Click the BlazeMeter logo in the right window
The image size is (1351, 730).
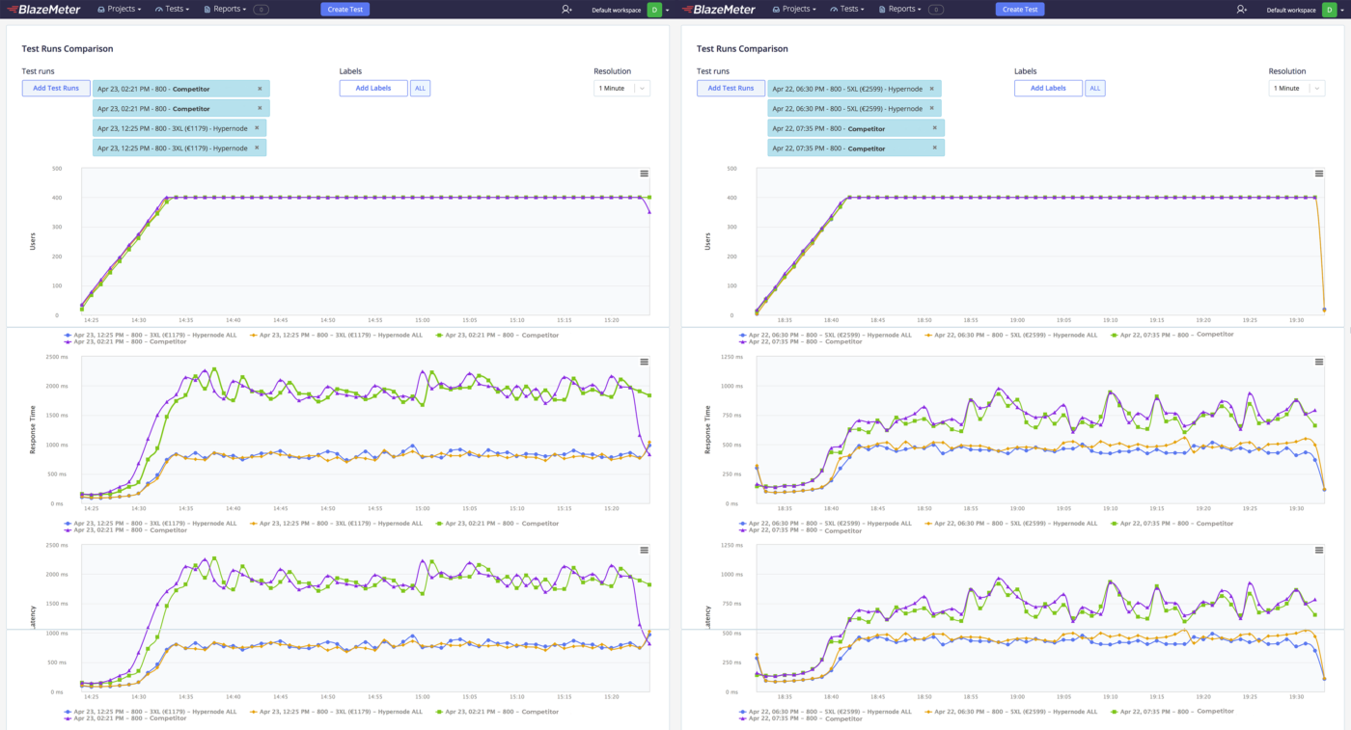720,10
